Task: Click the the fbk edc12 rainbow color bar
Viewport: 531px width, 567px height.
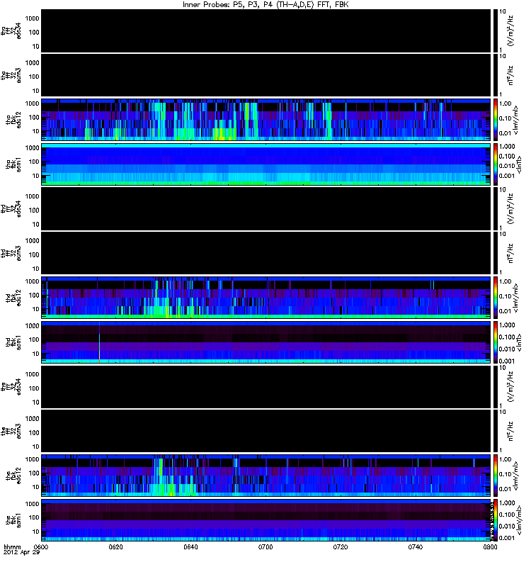Action: click(495, 476)
